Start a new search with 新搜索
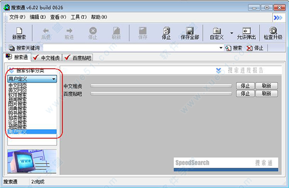Screen dimensions: 289x188 coord(19,33)
